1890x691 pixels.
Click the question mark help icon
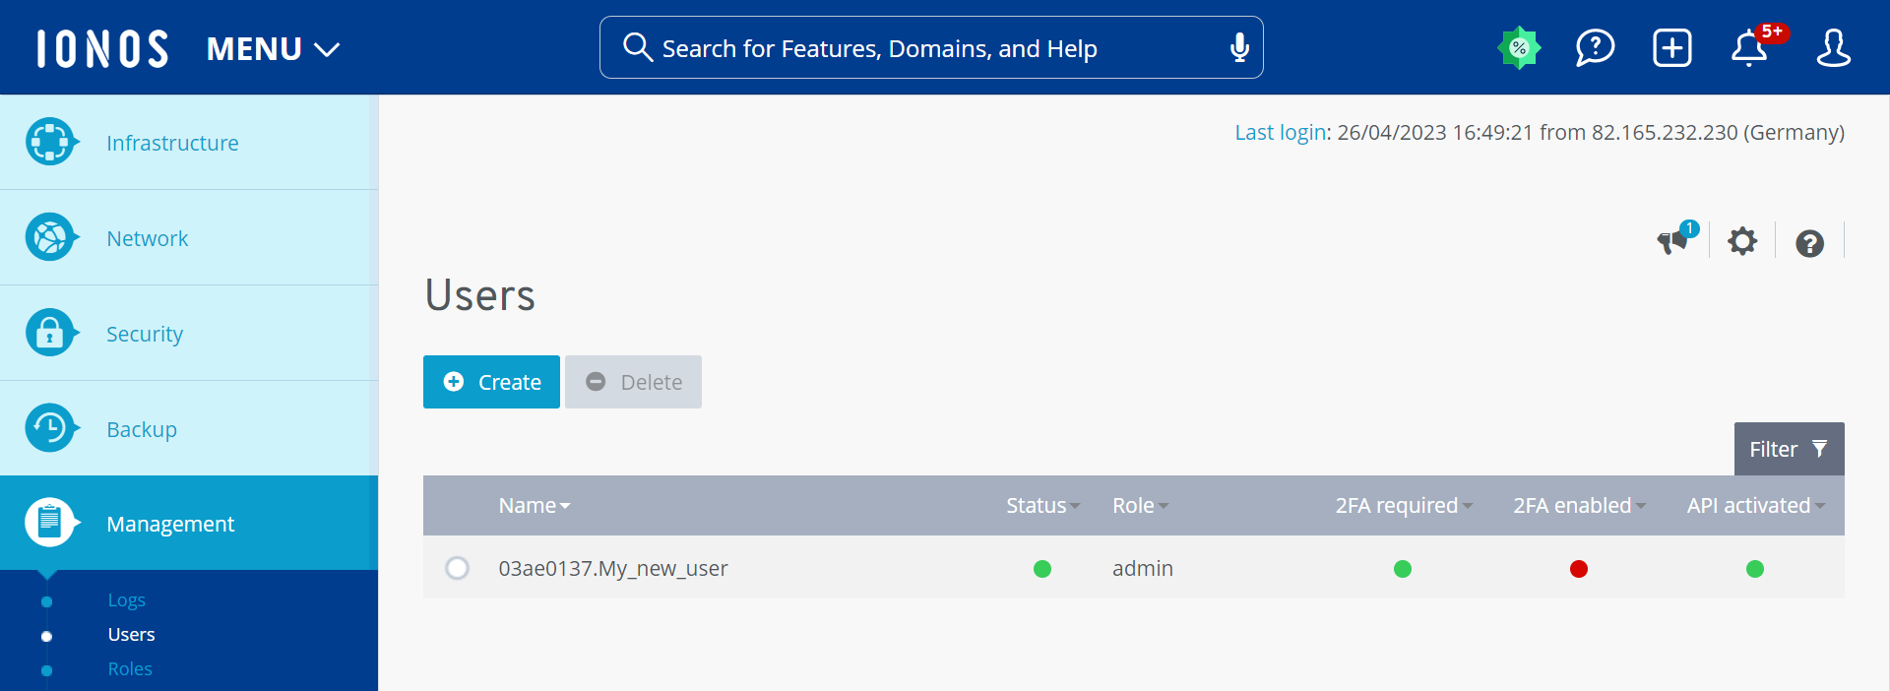pyautogui.click(x=1809, y=243)
